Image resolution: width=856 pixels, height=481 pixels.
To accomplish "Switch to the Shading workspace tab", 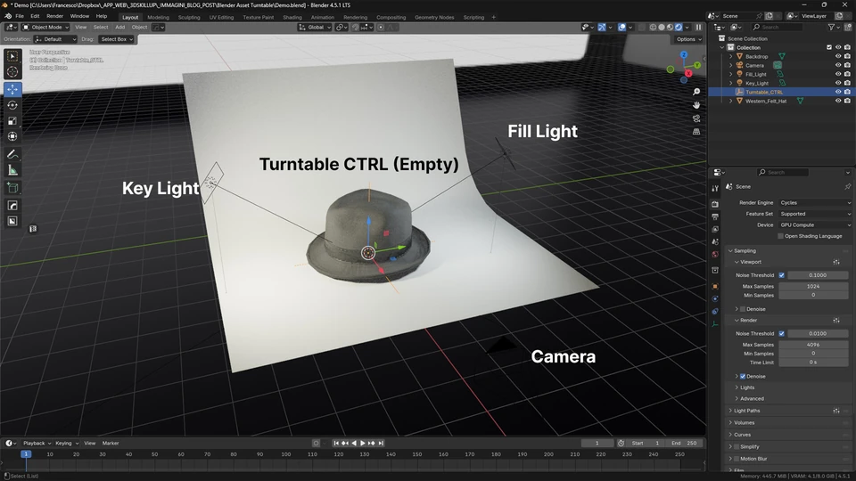I will click(x=292, y=18).
